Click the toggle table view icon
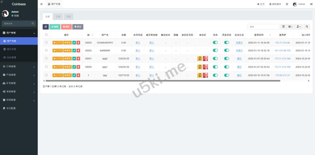Screen dimensions: 315x155 283,27
